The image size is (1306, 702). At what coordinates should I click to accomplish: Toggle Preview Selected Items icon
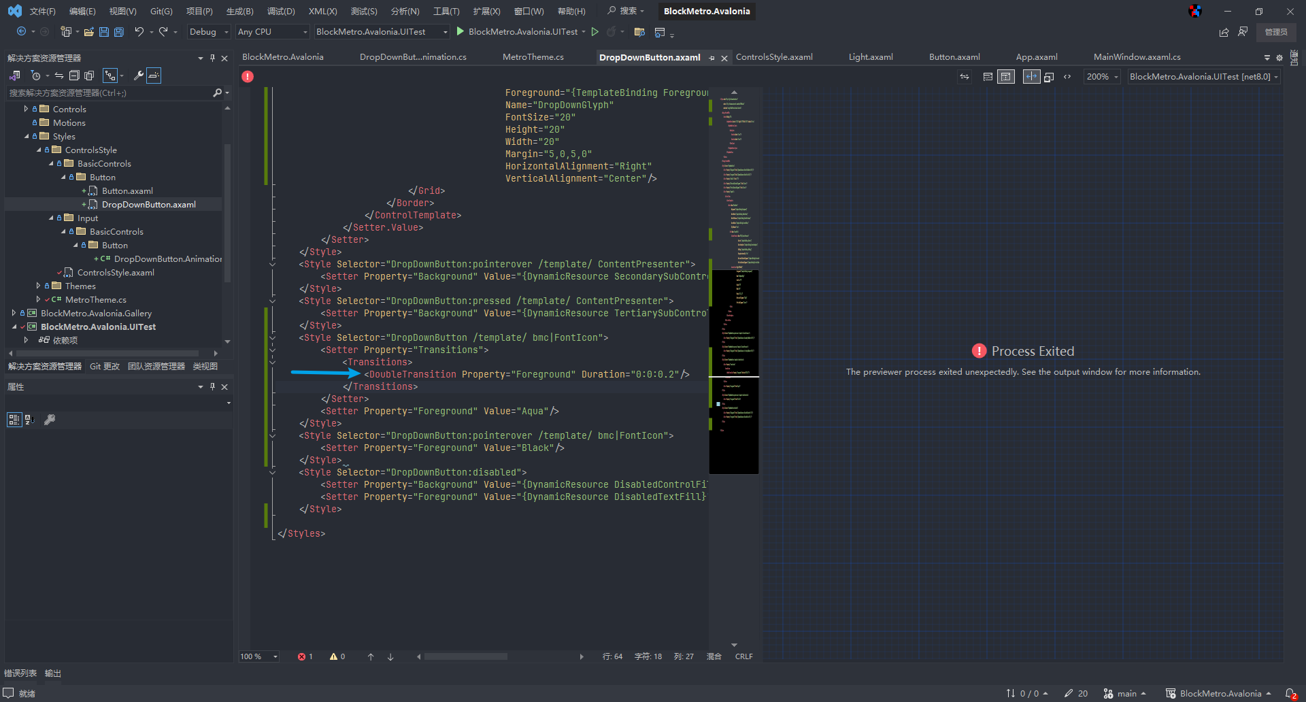(x=154, y=76)
